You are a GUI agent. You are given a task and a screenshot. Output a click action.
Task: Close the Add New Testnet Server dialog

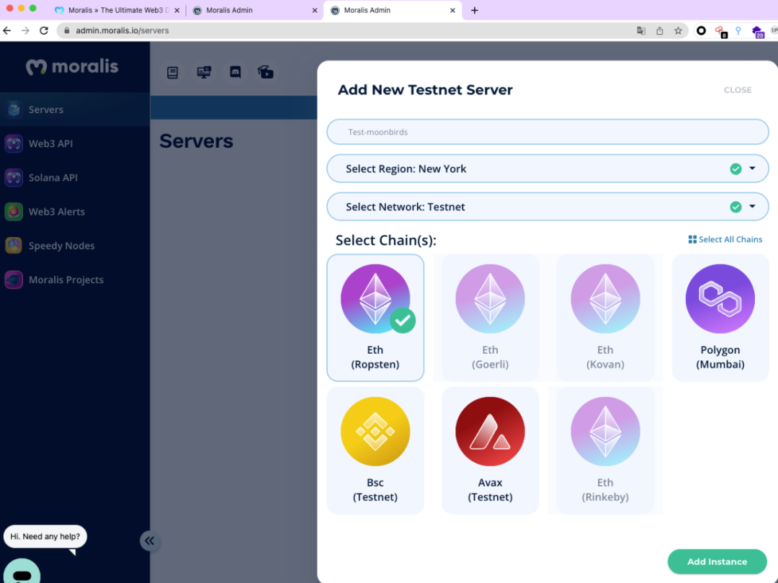tap(738, 90)
